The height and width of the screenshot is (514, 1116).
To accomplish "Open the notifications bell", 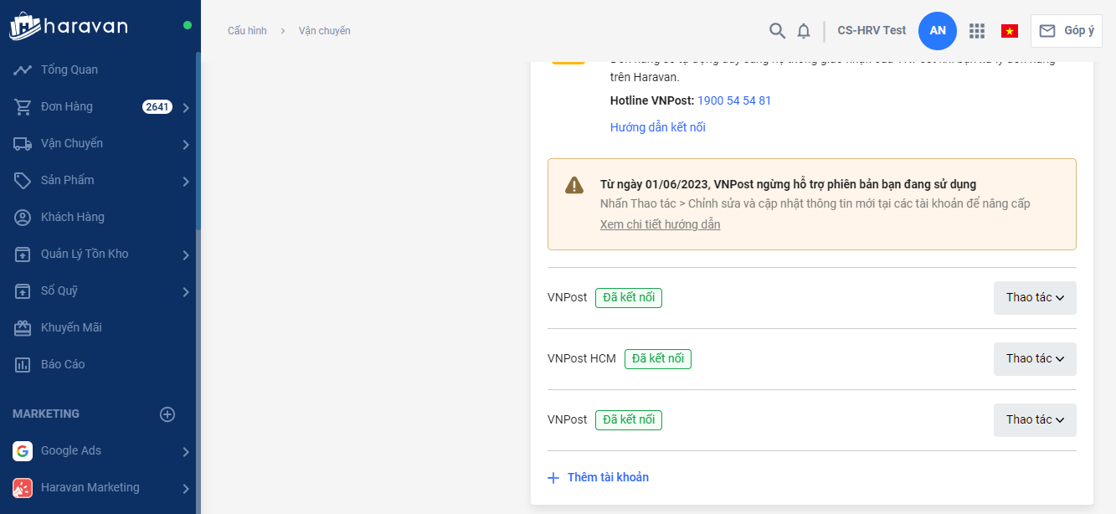I will (x=804, y=31).
